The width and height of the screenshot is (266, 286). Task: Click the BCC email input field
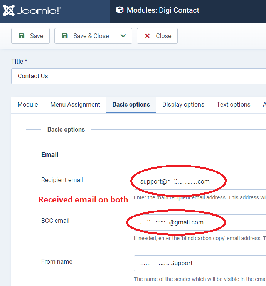pyautogui.click(x=200, y=222)
